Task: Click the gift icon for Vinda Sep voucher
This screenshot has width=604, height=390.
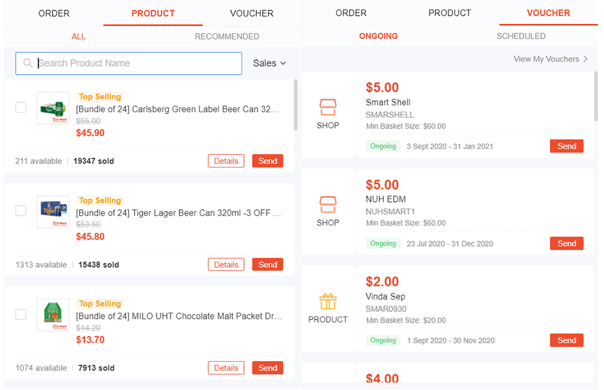Action: pos(328,301)
